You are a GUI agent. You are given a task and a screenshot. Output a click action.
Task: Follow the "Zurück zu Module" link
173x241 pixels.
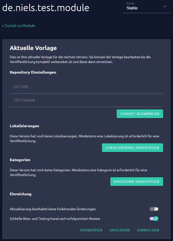pyautogui.click(x=19, y=26)
